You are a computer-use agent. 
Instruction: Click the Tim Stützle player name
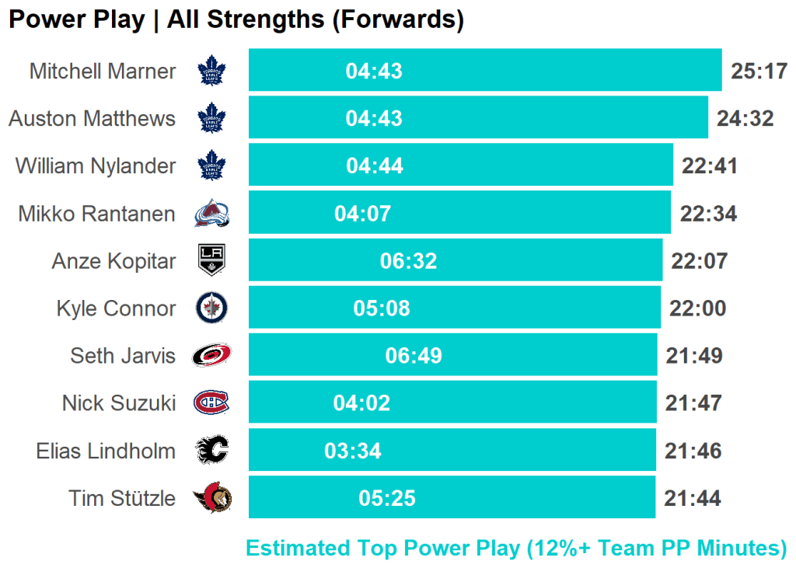pos(122,498)
